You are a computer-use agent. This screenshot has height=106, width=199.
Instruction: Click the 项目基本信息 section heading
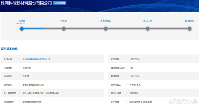point(9,49)
